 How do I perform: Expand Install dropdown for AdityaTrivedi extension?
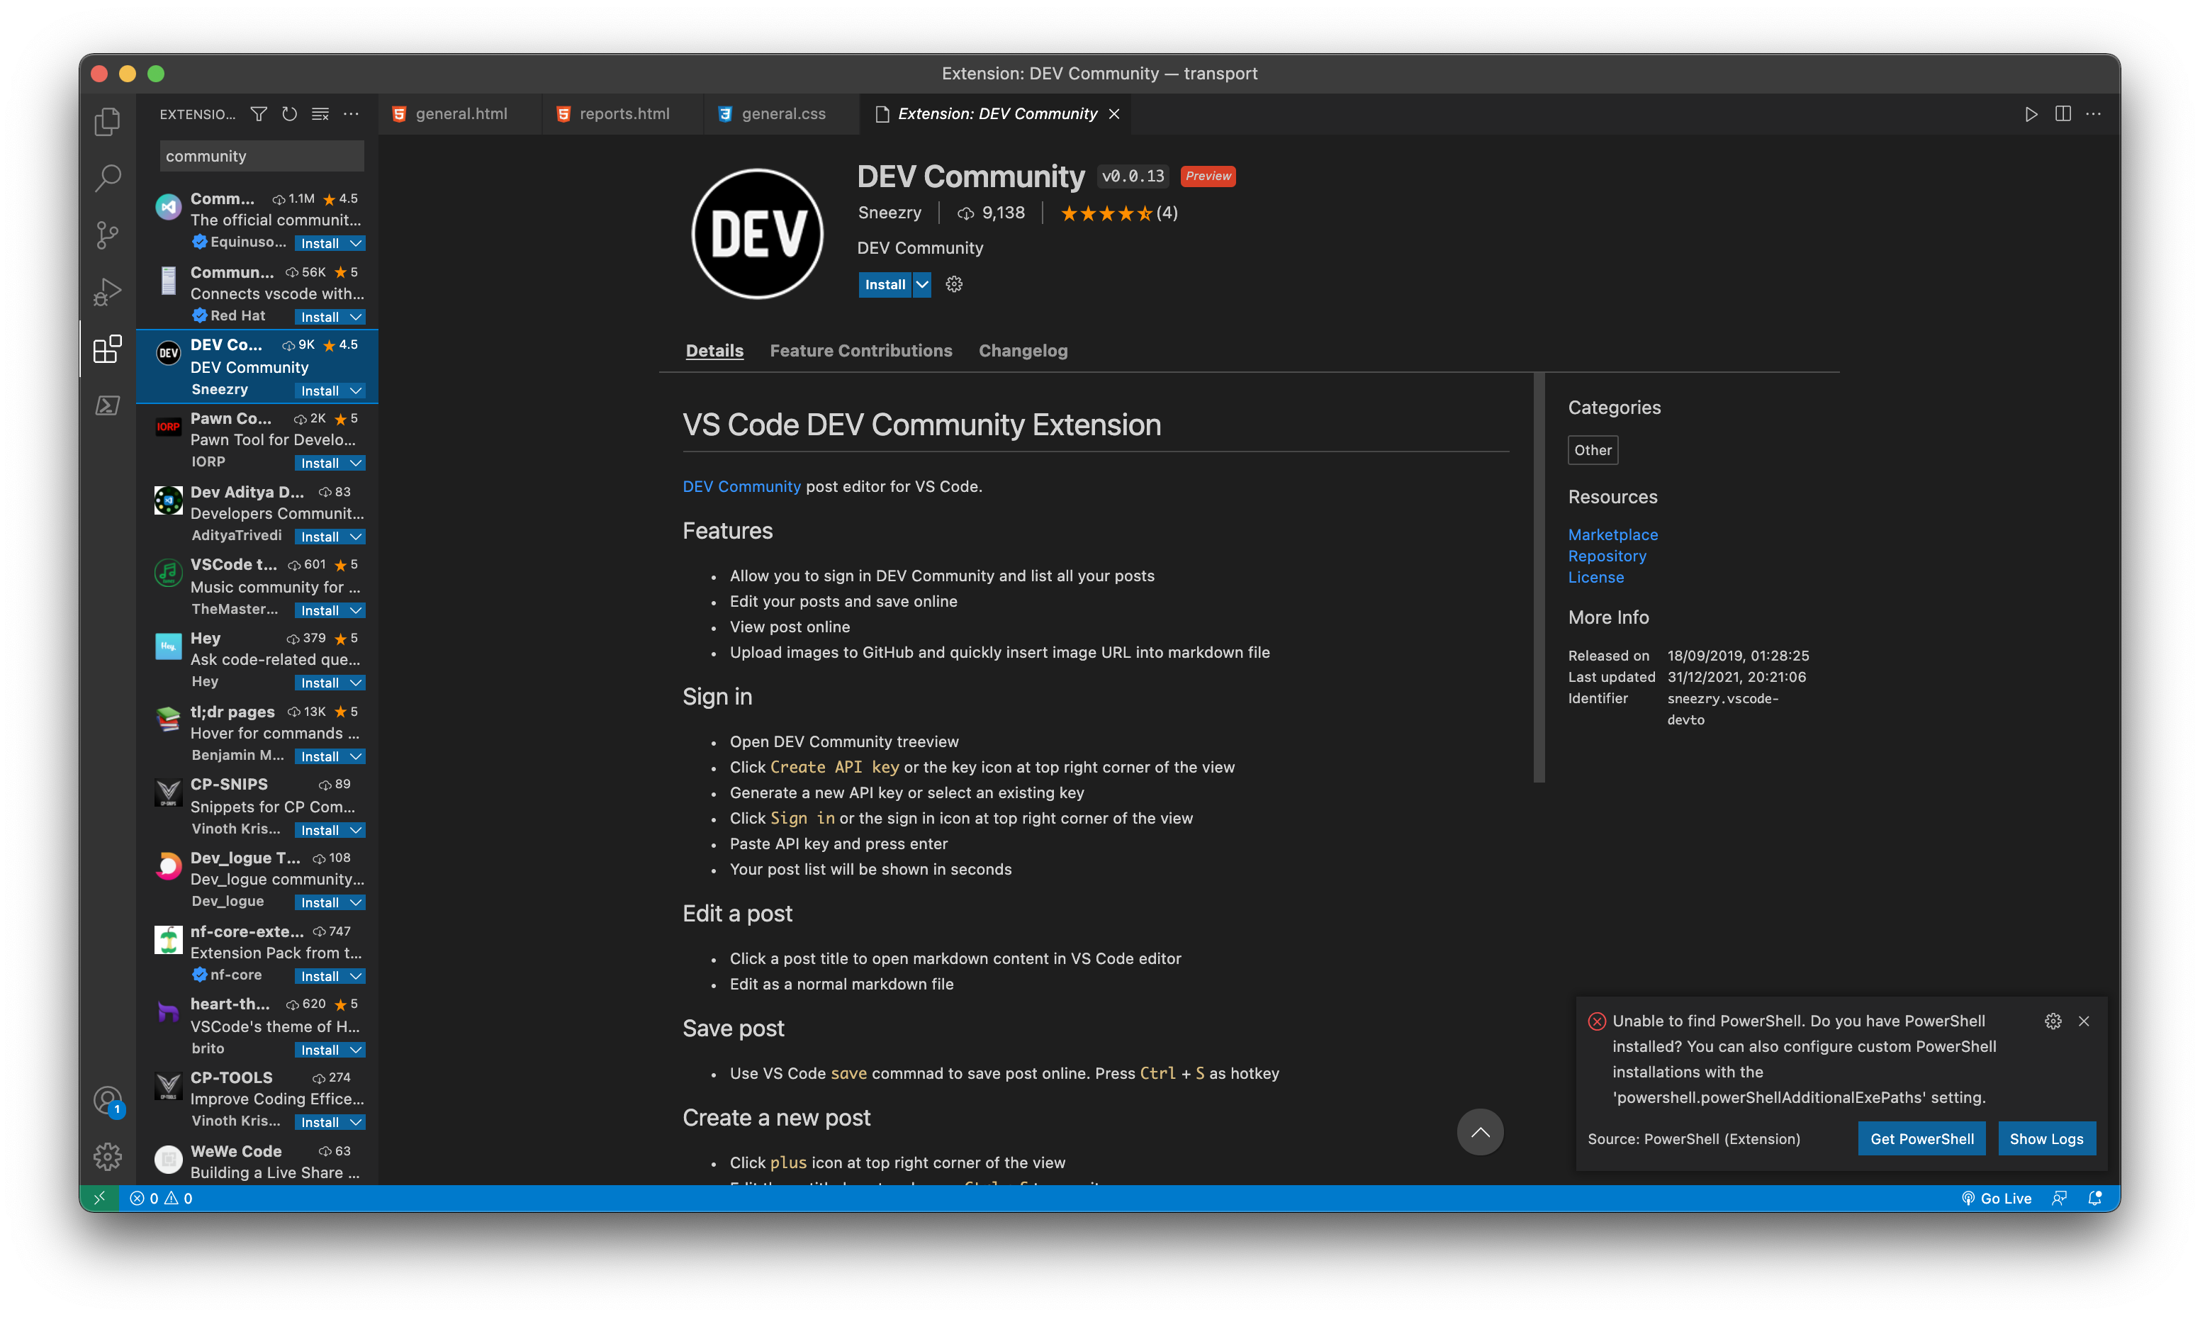(356, 537)
